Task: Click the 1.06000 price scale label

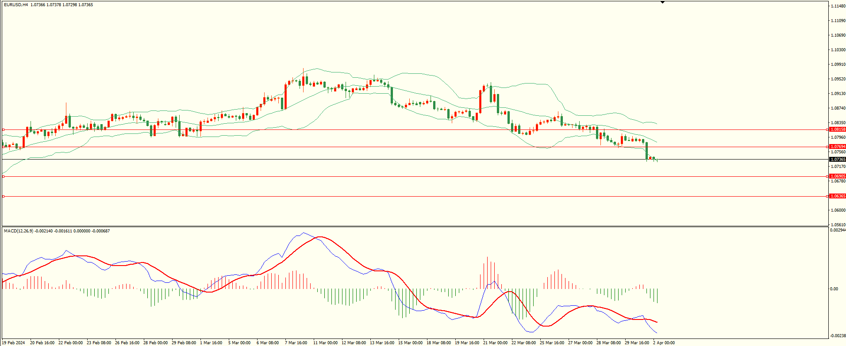Action: pyautogui.click(x=838, y=210)
